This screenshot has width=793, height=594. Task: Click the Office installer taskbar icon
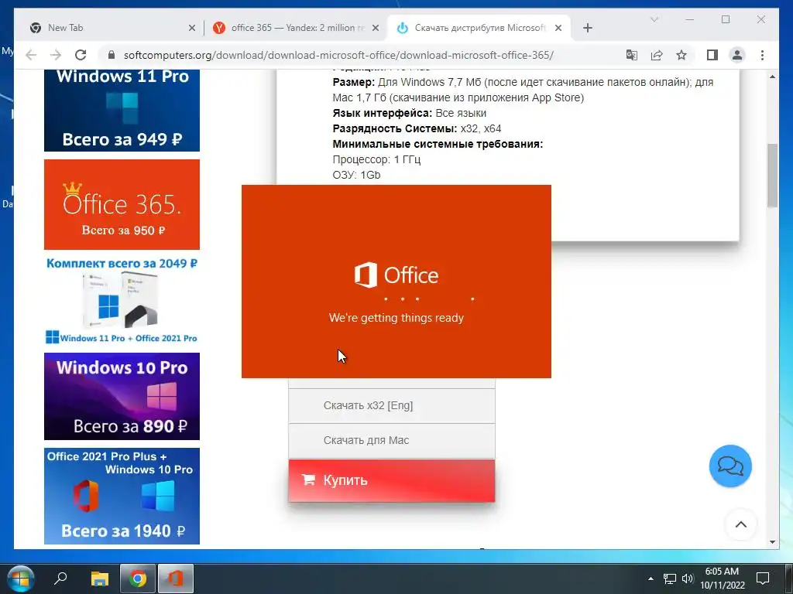point(176,579)
